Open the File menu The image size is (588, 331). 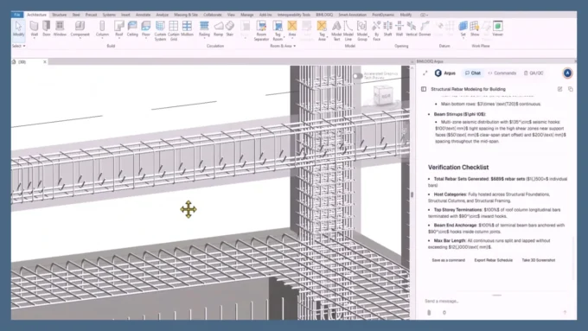tap(17, 15)
